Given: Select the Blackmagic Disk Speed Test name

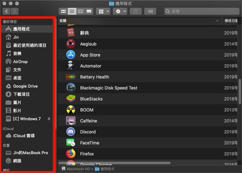Looking at the screenshot, I should point(109,88).
